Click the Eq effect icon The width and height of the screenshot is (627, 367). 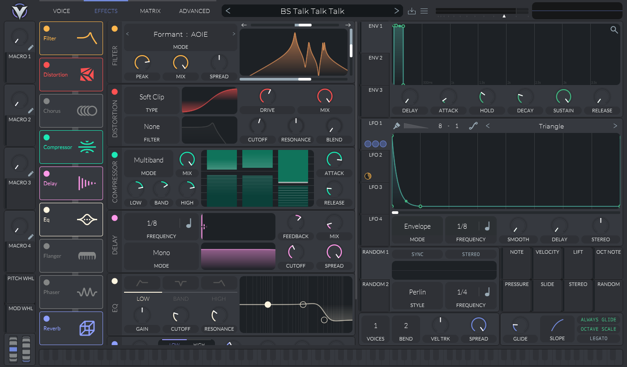point(87,219)
